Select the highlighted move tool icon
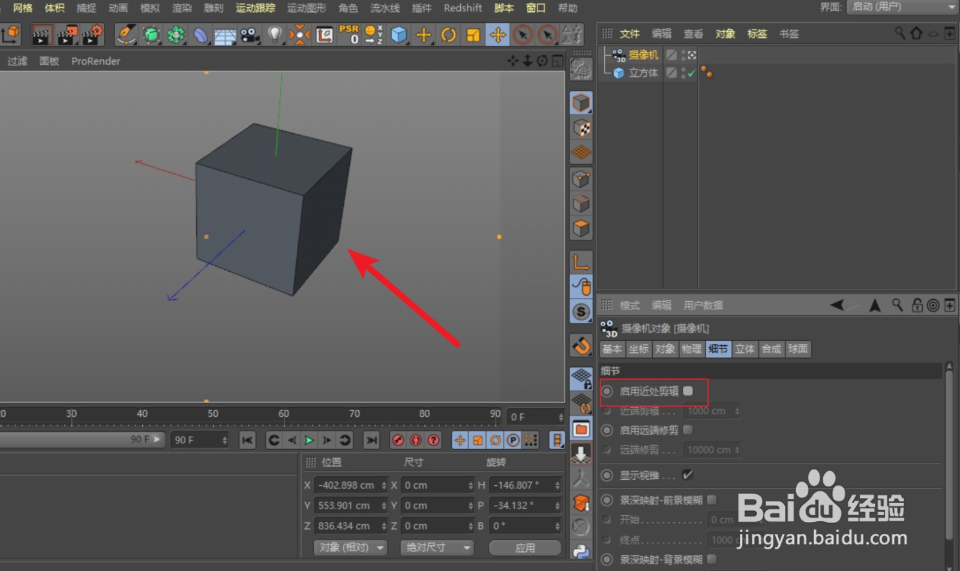960x571 pixels. pyautogui.click(x=497, y=35)
